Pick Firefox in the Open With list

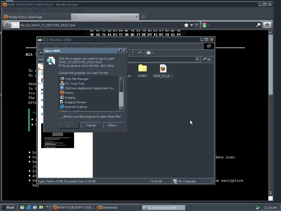pos(67,93)
